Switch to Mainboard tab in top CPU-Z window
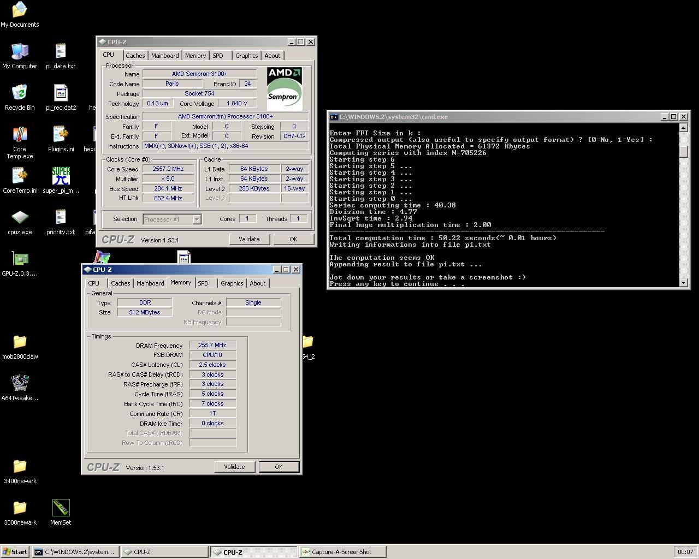This screenshot has height=559, width=699. click(165, 56)
